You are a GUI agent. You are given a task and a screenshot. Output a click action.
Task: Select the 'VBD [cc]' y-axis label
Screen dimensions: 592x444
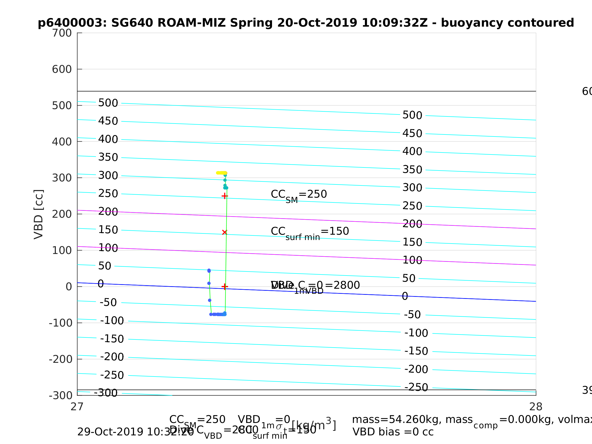[39, 214]
